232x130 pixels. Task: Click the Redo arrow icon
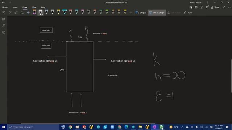click(x=10, y=13)
